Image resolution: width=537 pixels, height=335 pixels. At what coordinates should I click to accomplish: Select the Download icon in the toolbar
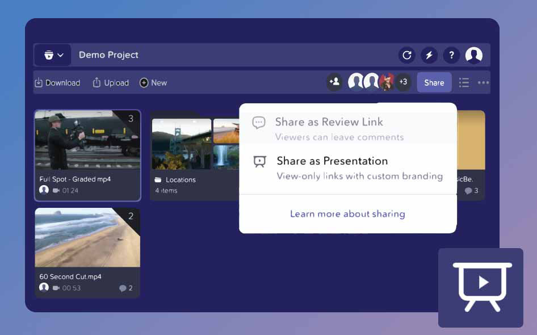[38, 82]
